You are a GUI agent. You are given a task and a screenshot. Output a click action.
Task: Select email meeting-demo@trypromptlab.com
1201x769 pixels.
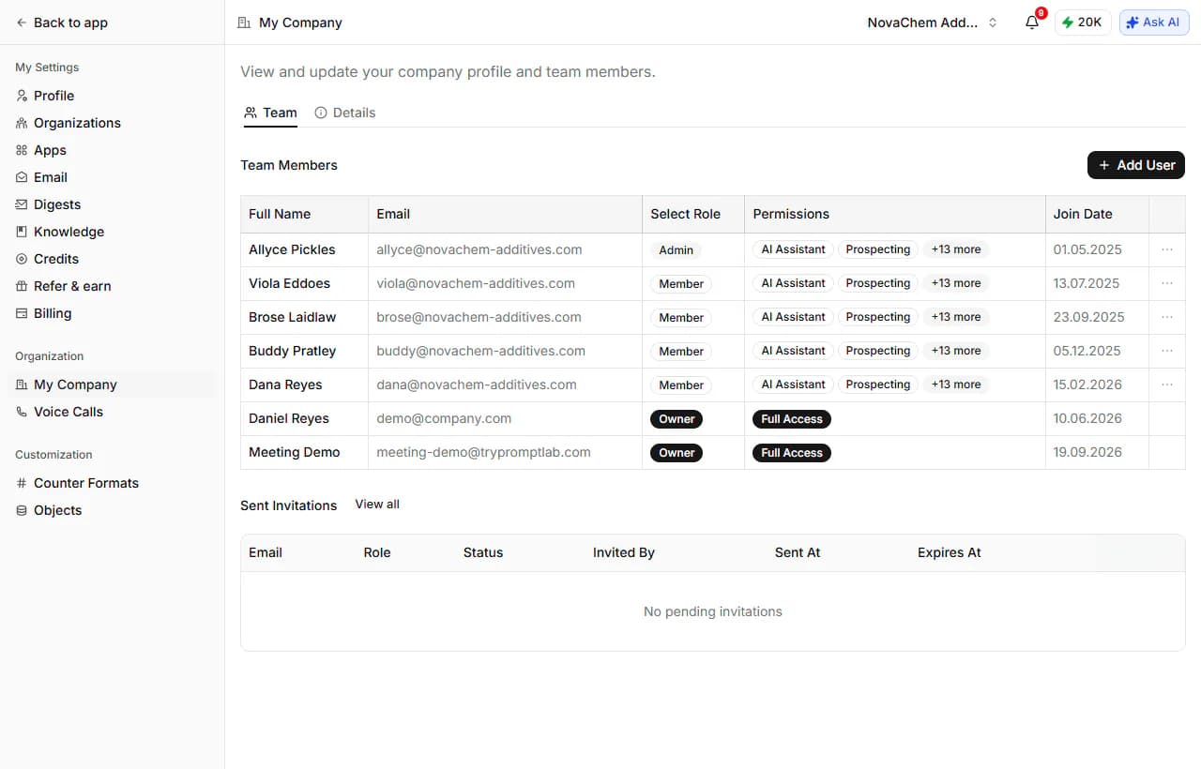tap(484, 452)
